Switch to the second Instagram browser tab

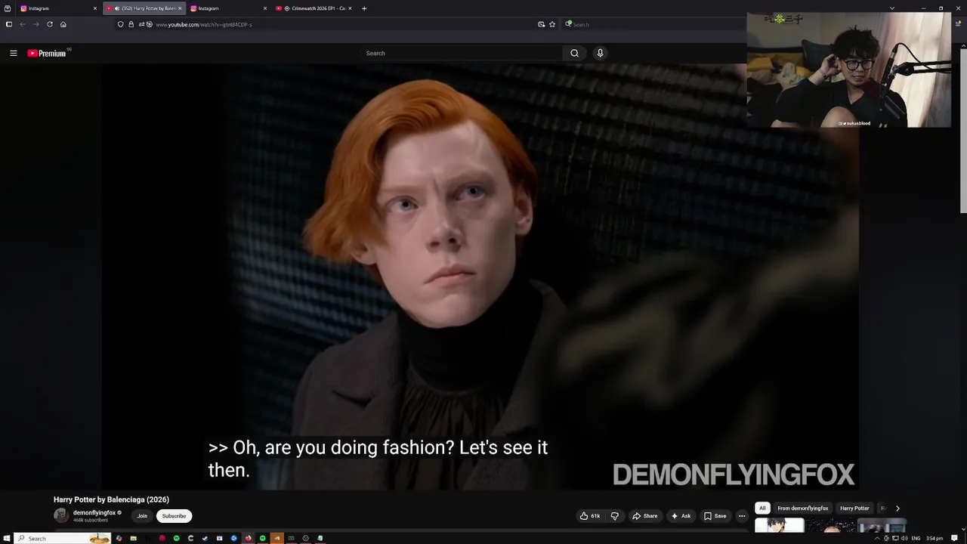click(x=227, y=8)
